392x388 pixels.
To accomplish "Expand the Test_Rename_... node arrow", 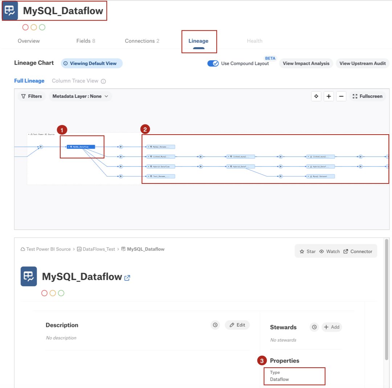I will pos(148,176).
